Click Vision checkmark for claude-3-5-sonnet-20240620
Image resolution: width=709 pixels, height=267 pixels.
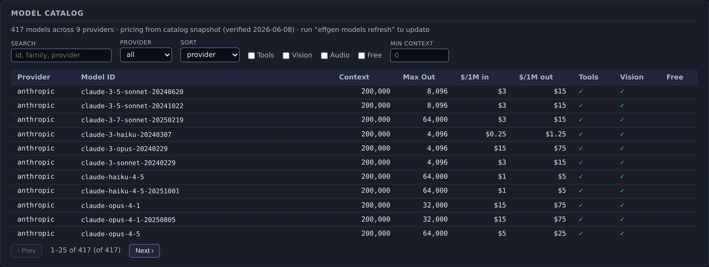point(622,92)
